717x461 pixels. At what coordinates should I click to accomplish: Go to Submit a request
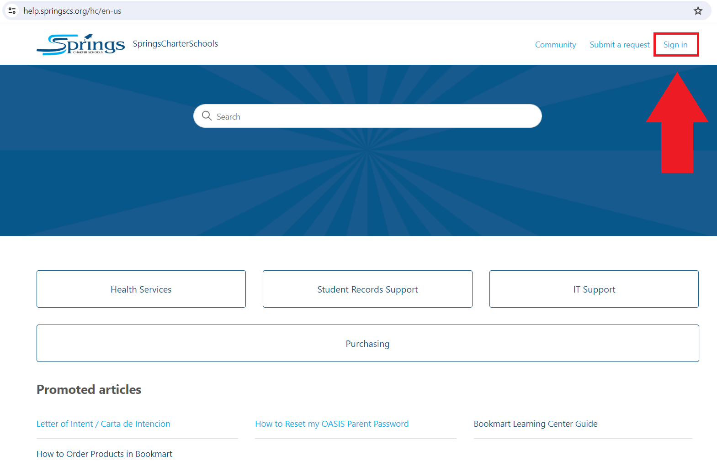coord(619,45)
